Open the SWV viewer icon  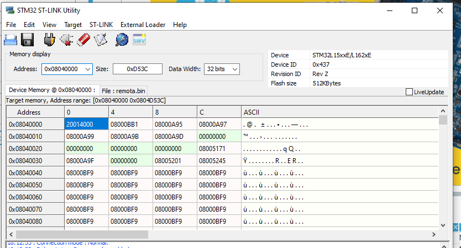tap(139, 40)
